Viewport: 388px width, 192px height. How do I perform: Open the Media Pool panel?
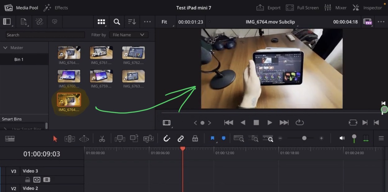pos(21,7)
